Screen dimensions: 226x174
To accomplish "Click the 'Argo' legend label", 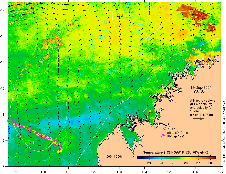I will pyautogui.click(x=172, y=127).
